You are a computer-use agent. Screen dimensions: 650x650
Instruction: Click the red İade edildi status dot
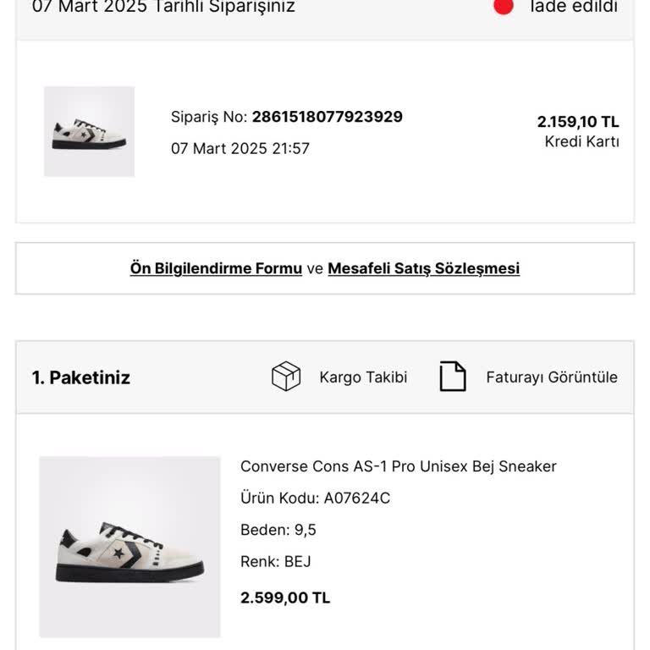tap(504, 6)
